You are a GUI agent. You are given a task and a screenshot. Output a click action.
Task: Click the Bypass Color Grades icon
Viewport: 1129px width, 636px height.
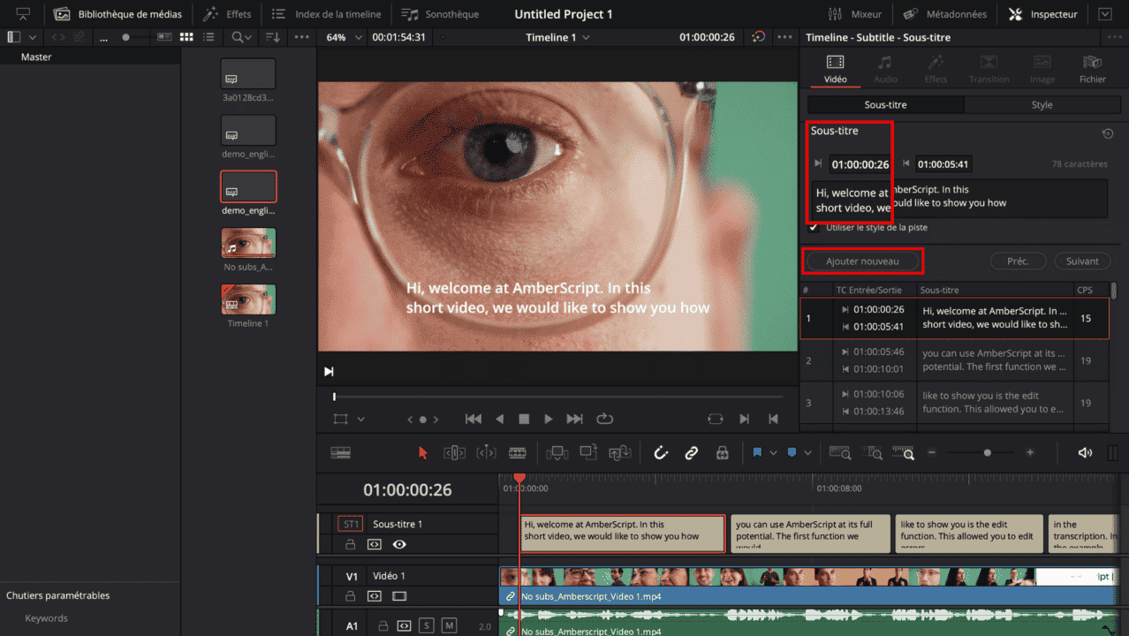[x=758, y=37]
